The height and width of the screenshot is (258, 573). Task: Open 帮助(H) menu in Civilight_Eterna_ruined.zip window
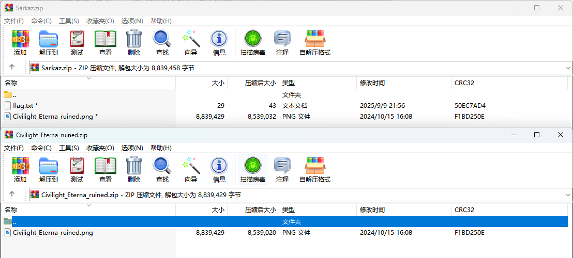(161, 148)
